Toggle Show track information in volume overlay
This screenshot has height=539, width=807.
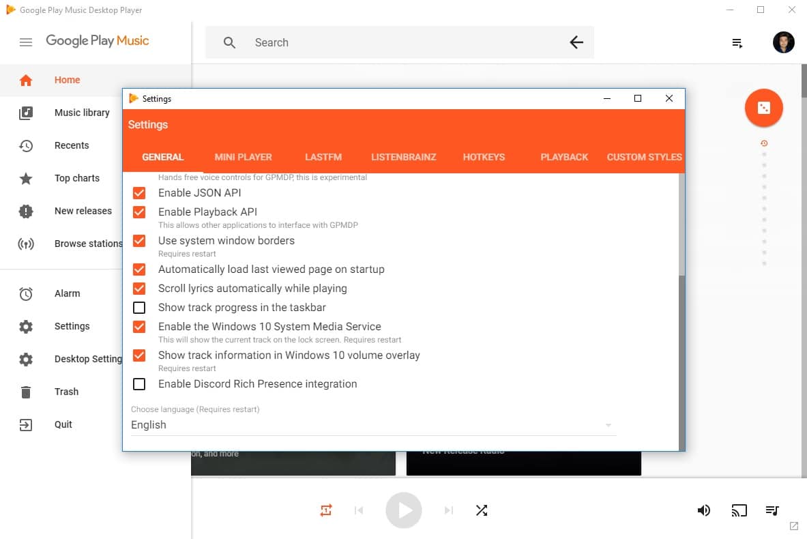click(x=139, y=355)
